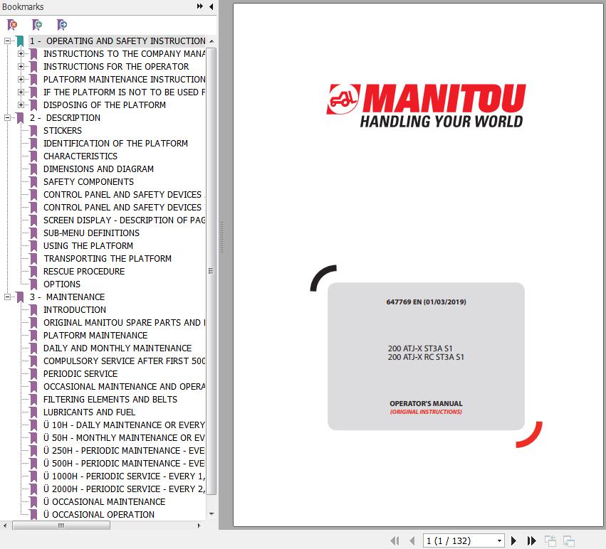Select the Periodic Service bookmark
606x549 pixels.
tap(80, 373)
